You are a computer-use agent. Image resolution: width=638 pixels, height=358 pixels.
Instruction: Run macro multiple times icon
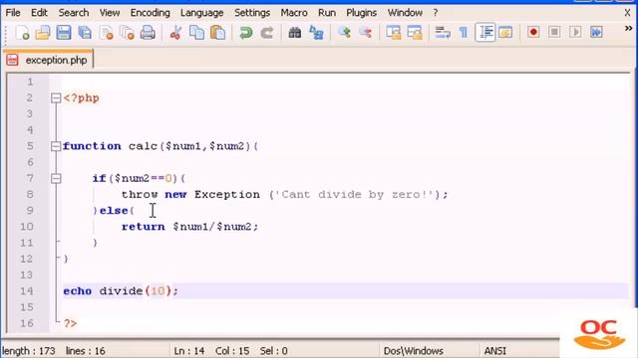click(x=596, y=32)
